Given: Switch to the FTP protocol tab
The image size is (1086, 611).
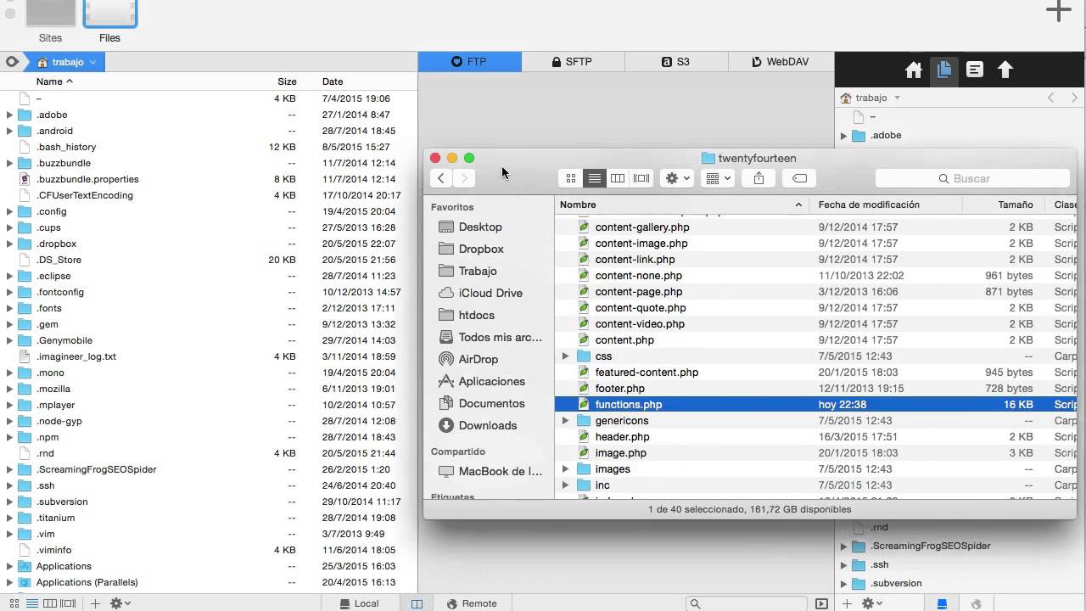Looking at the screenshot, I should click(x=469, y=61).
